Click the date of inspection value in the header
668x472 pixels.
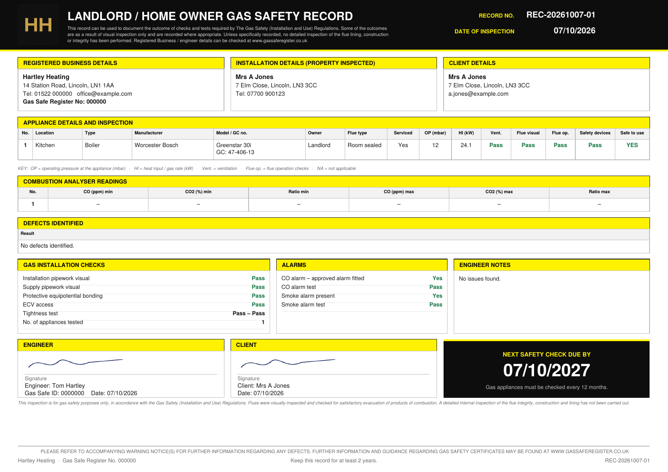click(x=574, y=31)
